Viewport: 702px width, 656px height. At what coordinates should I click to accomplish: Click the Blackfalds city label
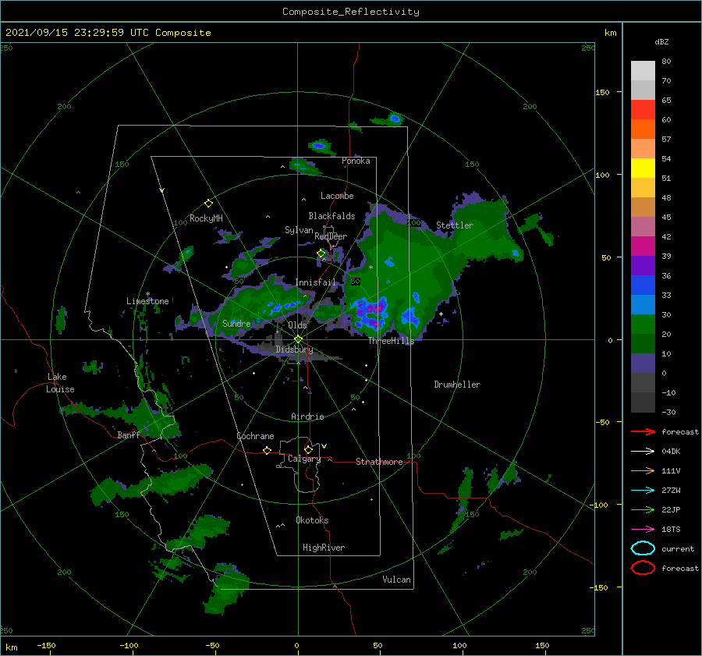331,216
